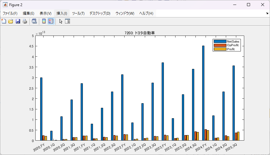The width and height of the screenshot is (270, 155).
Task: Select the Profit legend label
Action: [231, 49]
